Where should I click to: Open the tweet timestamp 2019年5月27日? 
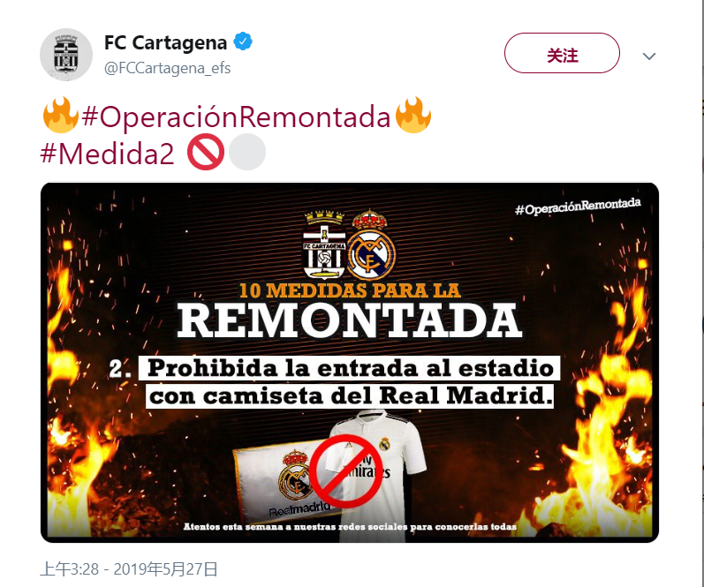pyautogui.click(x=129, y=569)
